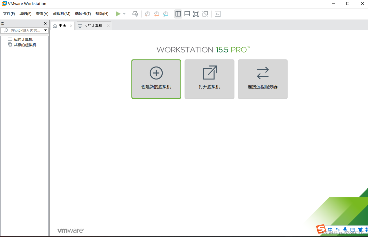
Task: Open the console view icon
Action: point(218,14)
